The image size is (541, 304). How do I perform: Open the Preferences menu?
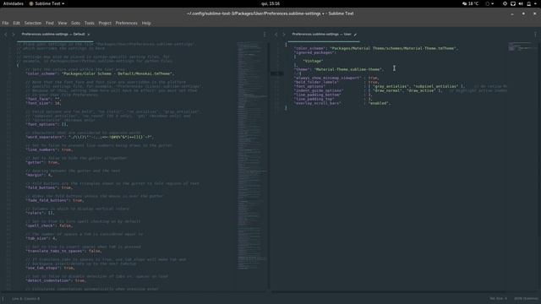(x=126, y=23)
